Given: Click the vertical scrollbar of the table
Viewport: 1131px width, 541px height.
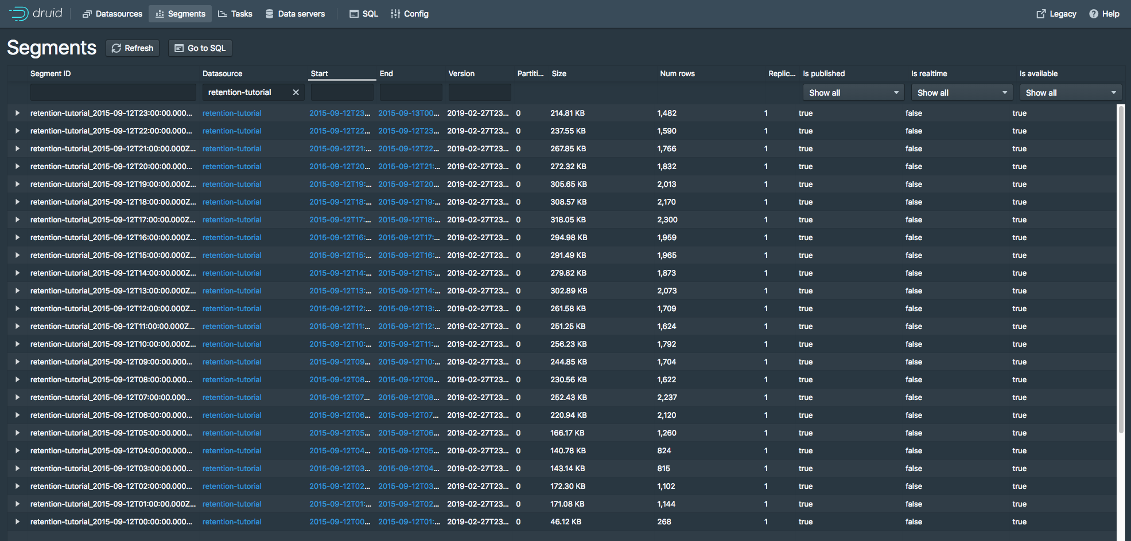Looking at the screenshot, I should point(1121,269).
